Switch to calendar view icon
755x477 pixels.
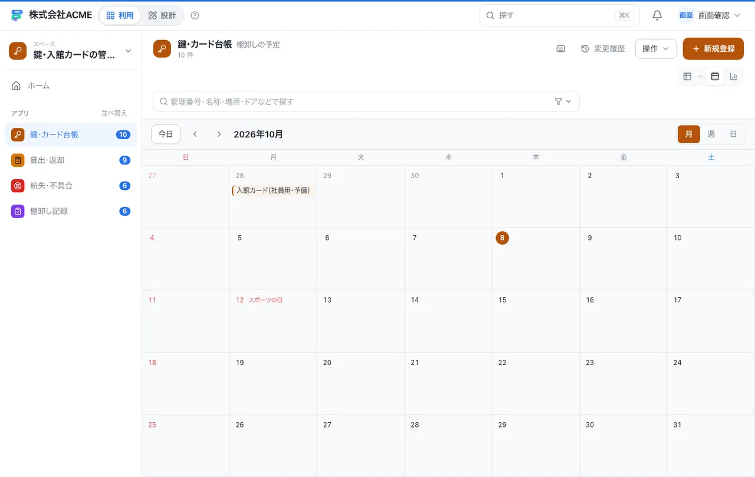point(715,76)
